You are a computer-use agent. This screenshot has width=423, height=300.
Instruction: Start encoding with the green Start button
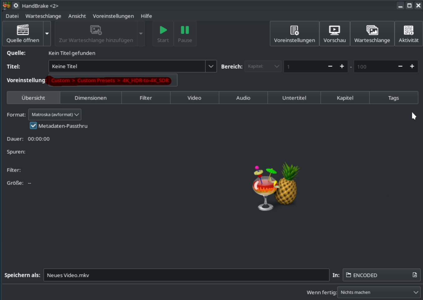point(163,34)
